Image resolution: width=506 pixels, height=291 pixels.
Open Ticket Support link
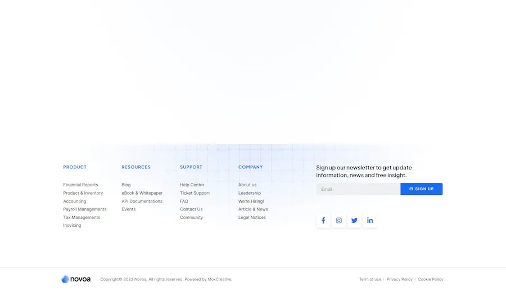click(195, 193)
